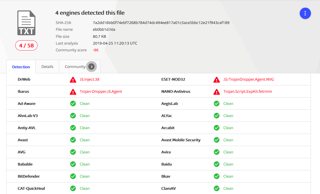Screen dimensions: 320x194
Task: Click the CAT-QuickHeal green check icon
Action: (73, 188)
